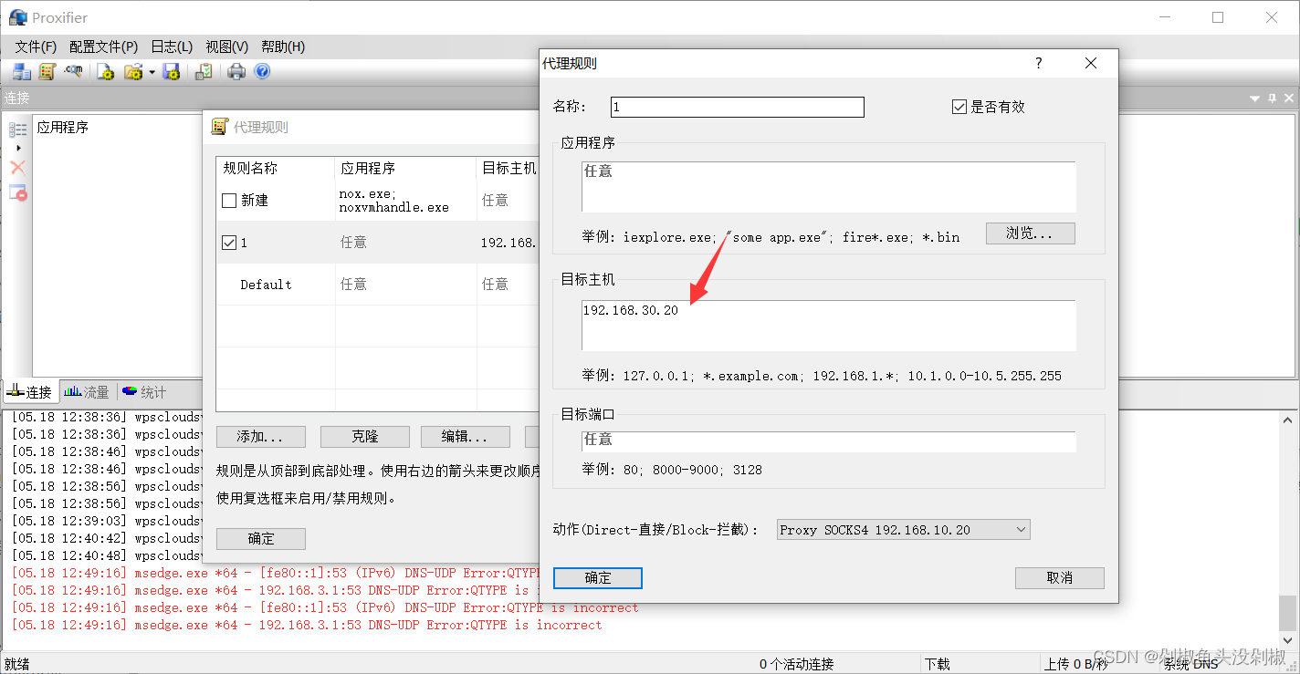
Task: Click the 名称 input field
Action: click(737, 107)
